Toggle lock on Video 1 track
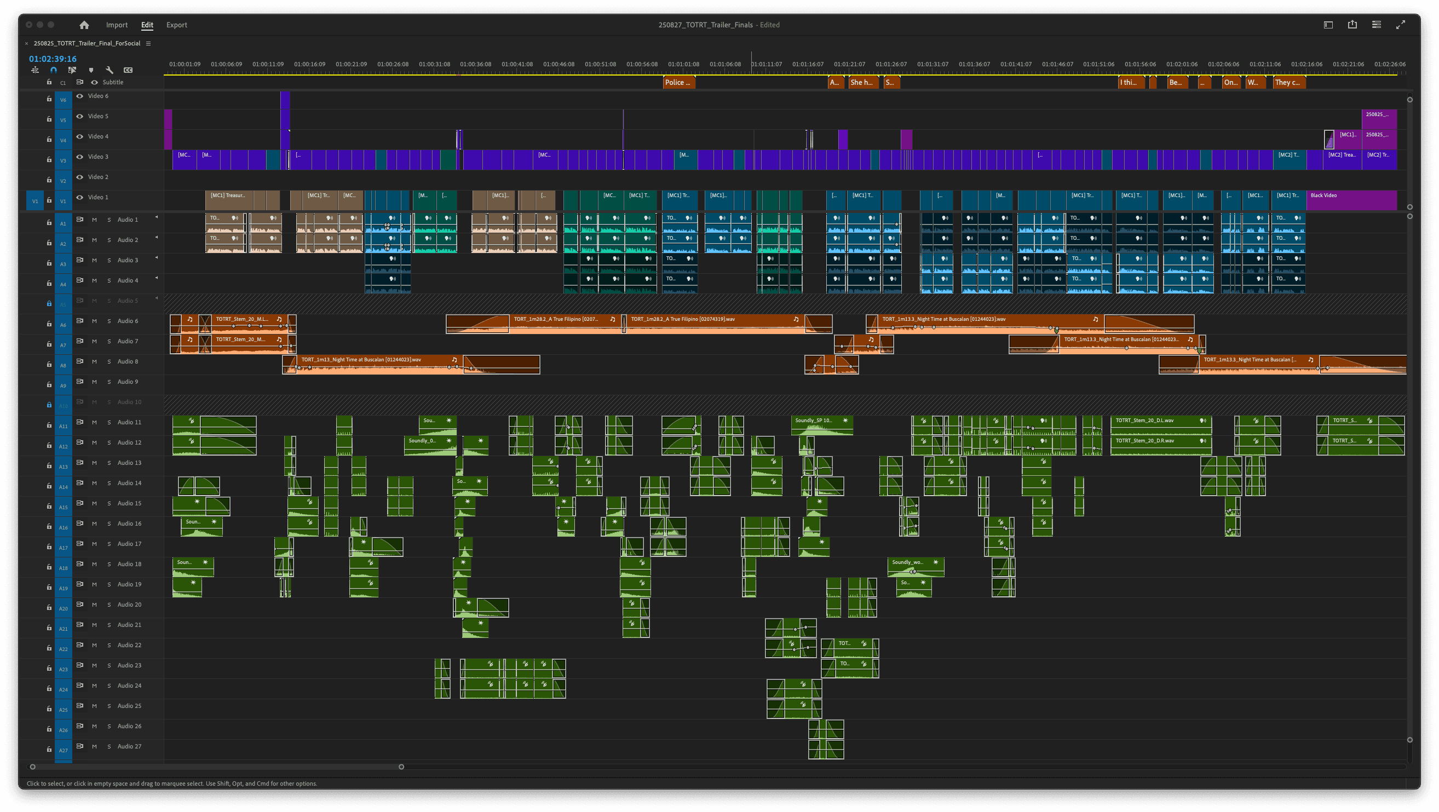 coord(49,200)
